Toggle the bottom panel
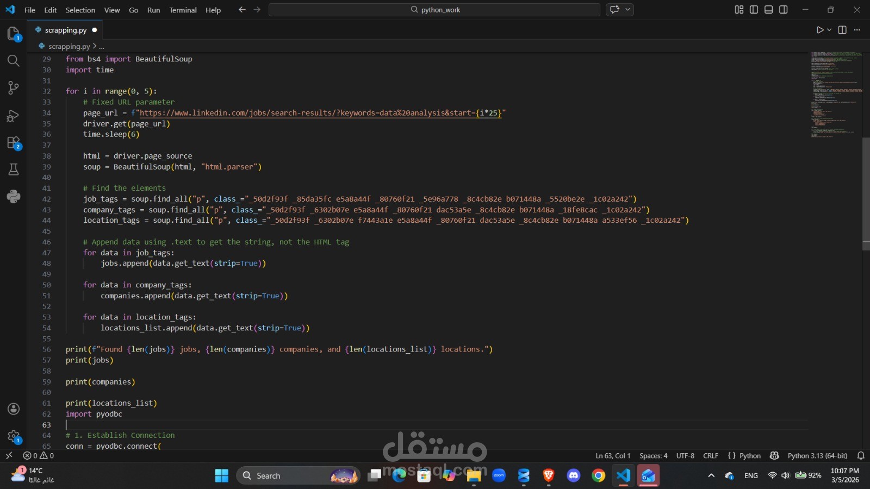Viewport: 870px width, 489px height. tap(769, 10)
